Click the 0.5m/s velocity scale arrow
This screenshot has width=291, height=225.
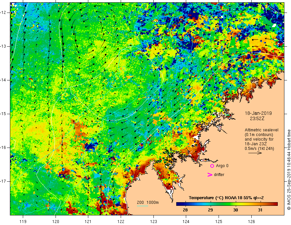255,153
